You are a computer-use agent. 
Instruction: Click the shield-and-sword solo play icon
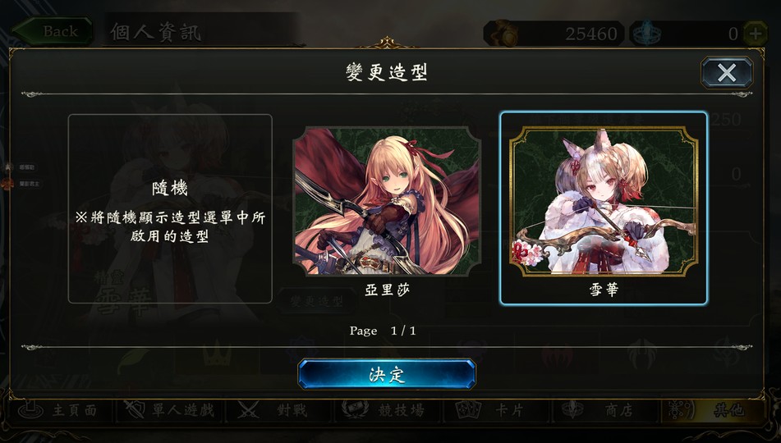click(x=135, y=409)
